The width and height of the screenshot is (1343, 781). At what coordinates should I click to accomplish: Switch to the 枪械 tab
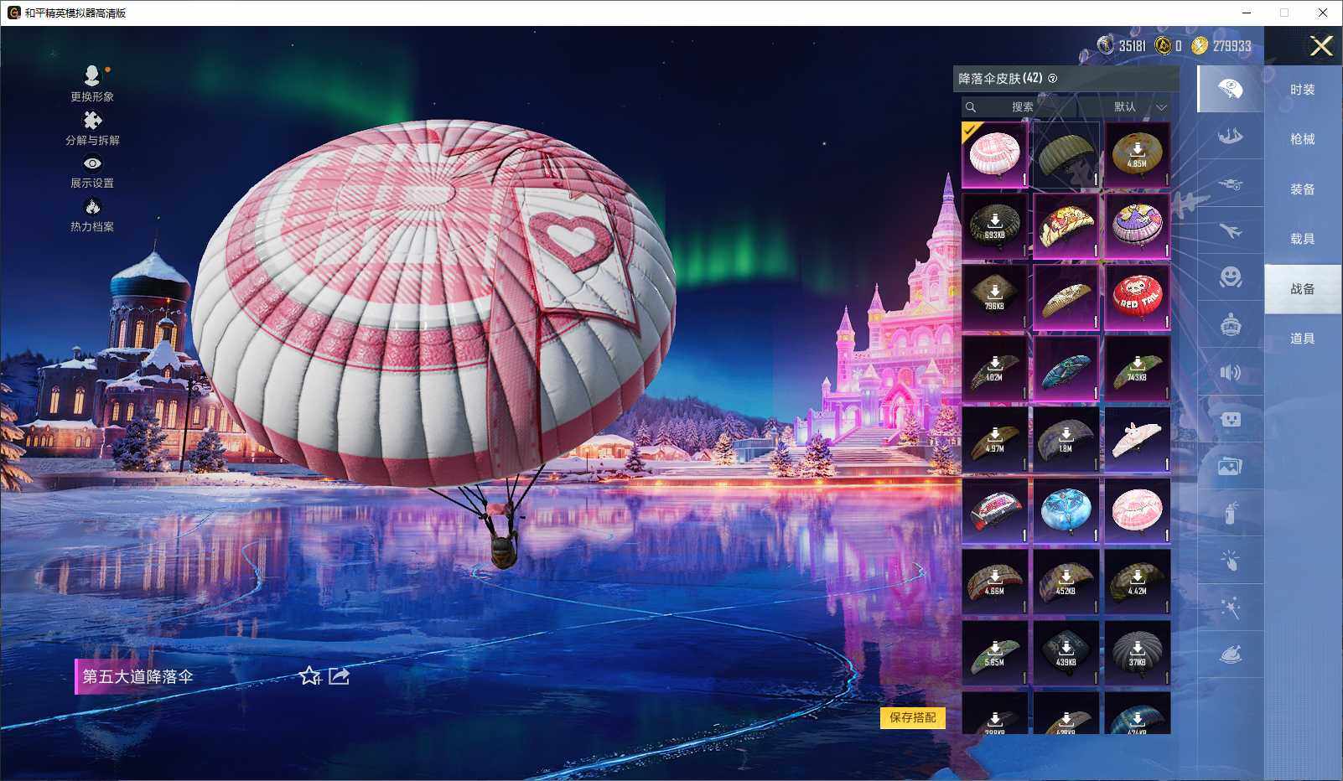coord(1302,139)
